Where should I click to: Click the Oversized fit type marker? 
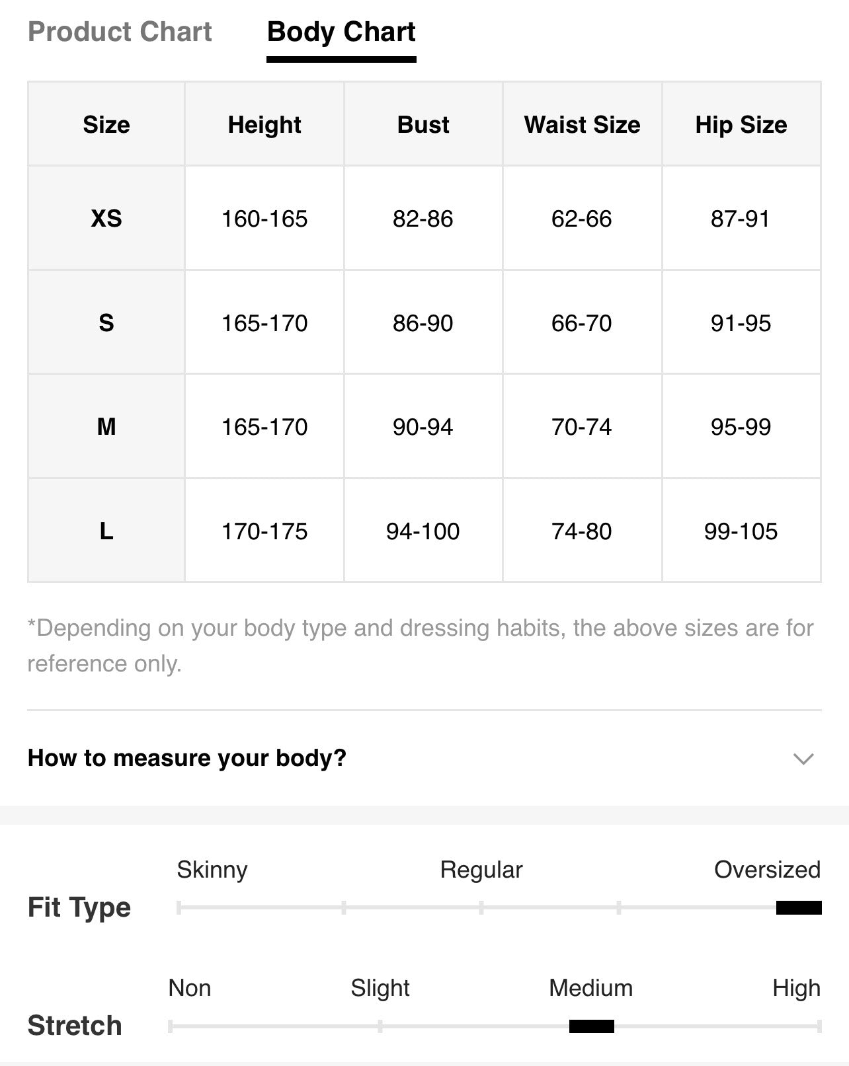(x=799, y=907)
